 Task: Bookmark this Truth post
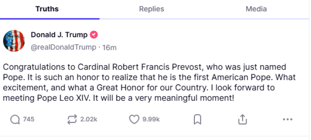coord(197,120)
